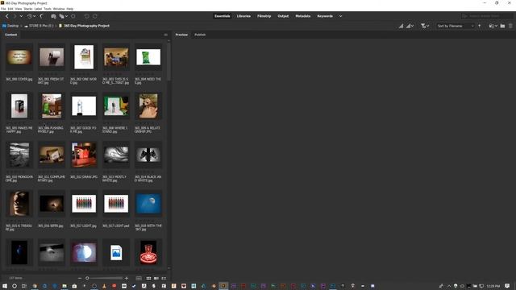Switch to Output workspace

pos(283,16)
